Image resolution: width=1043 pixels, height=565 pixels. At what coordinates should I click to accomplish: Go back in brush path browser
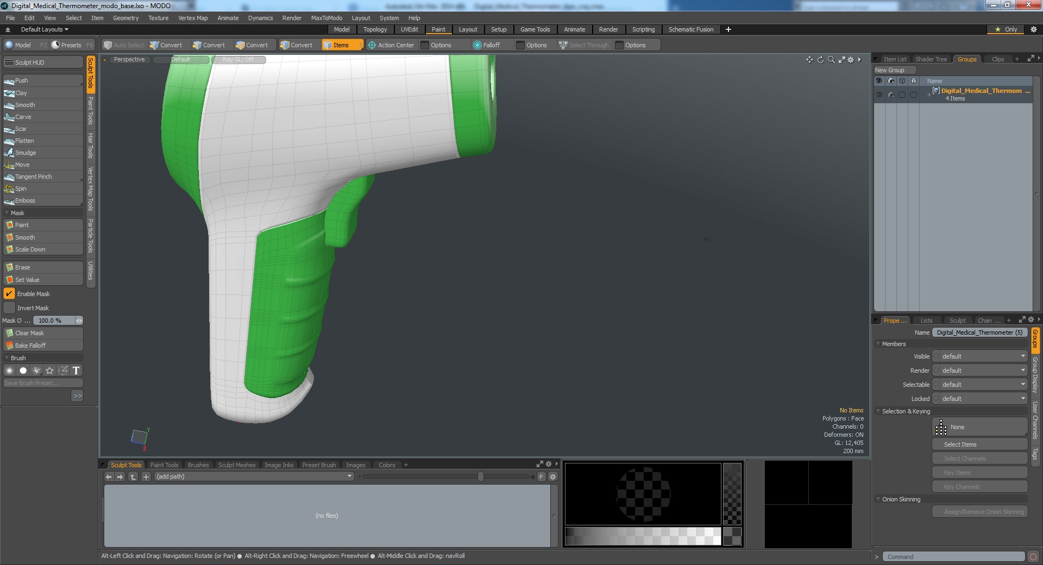109,477
